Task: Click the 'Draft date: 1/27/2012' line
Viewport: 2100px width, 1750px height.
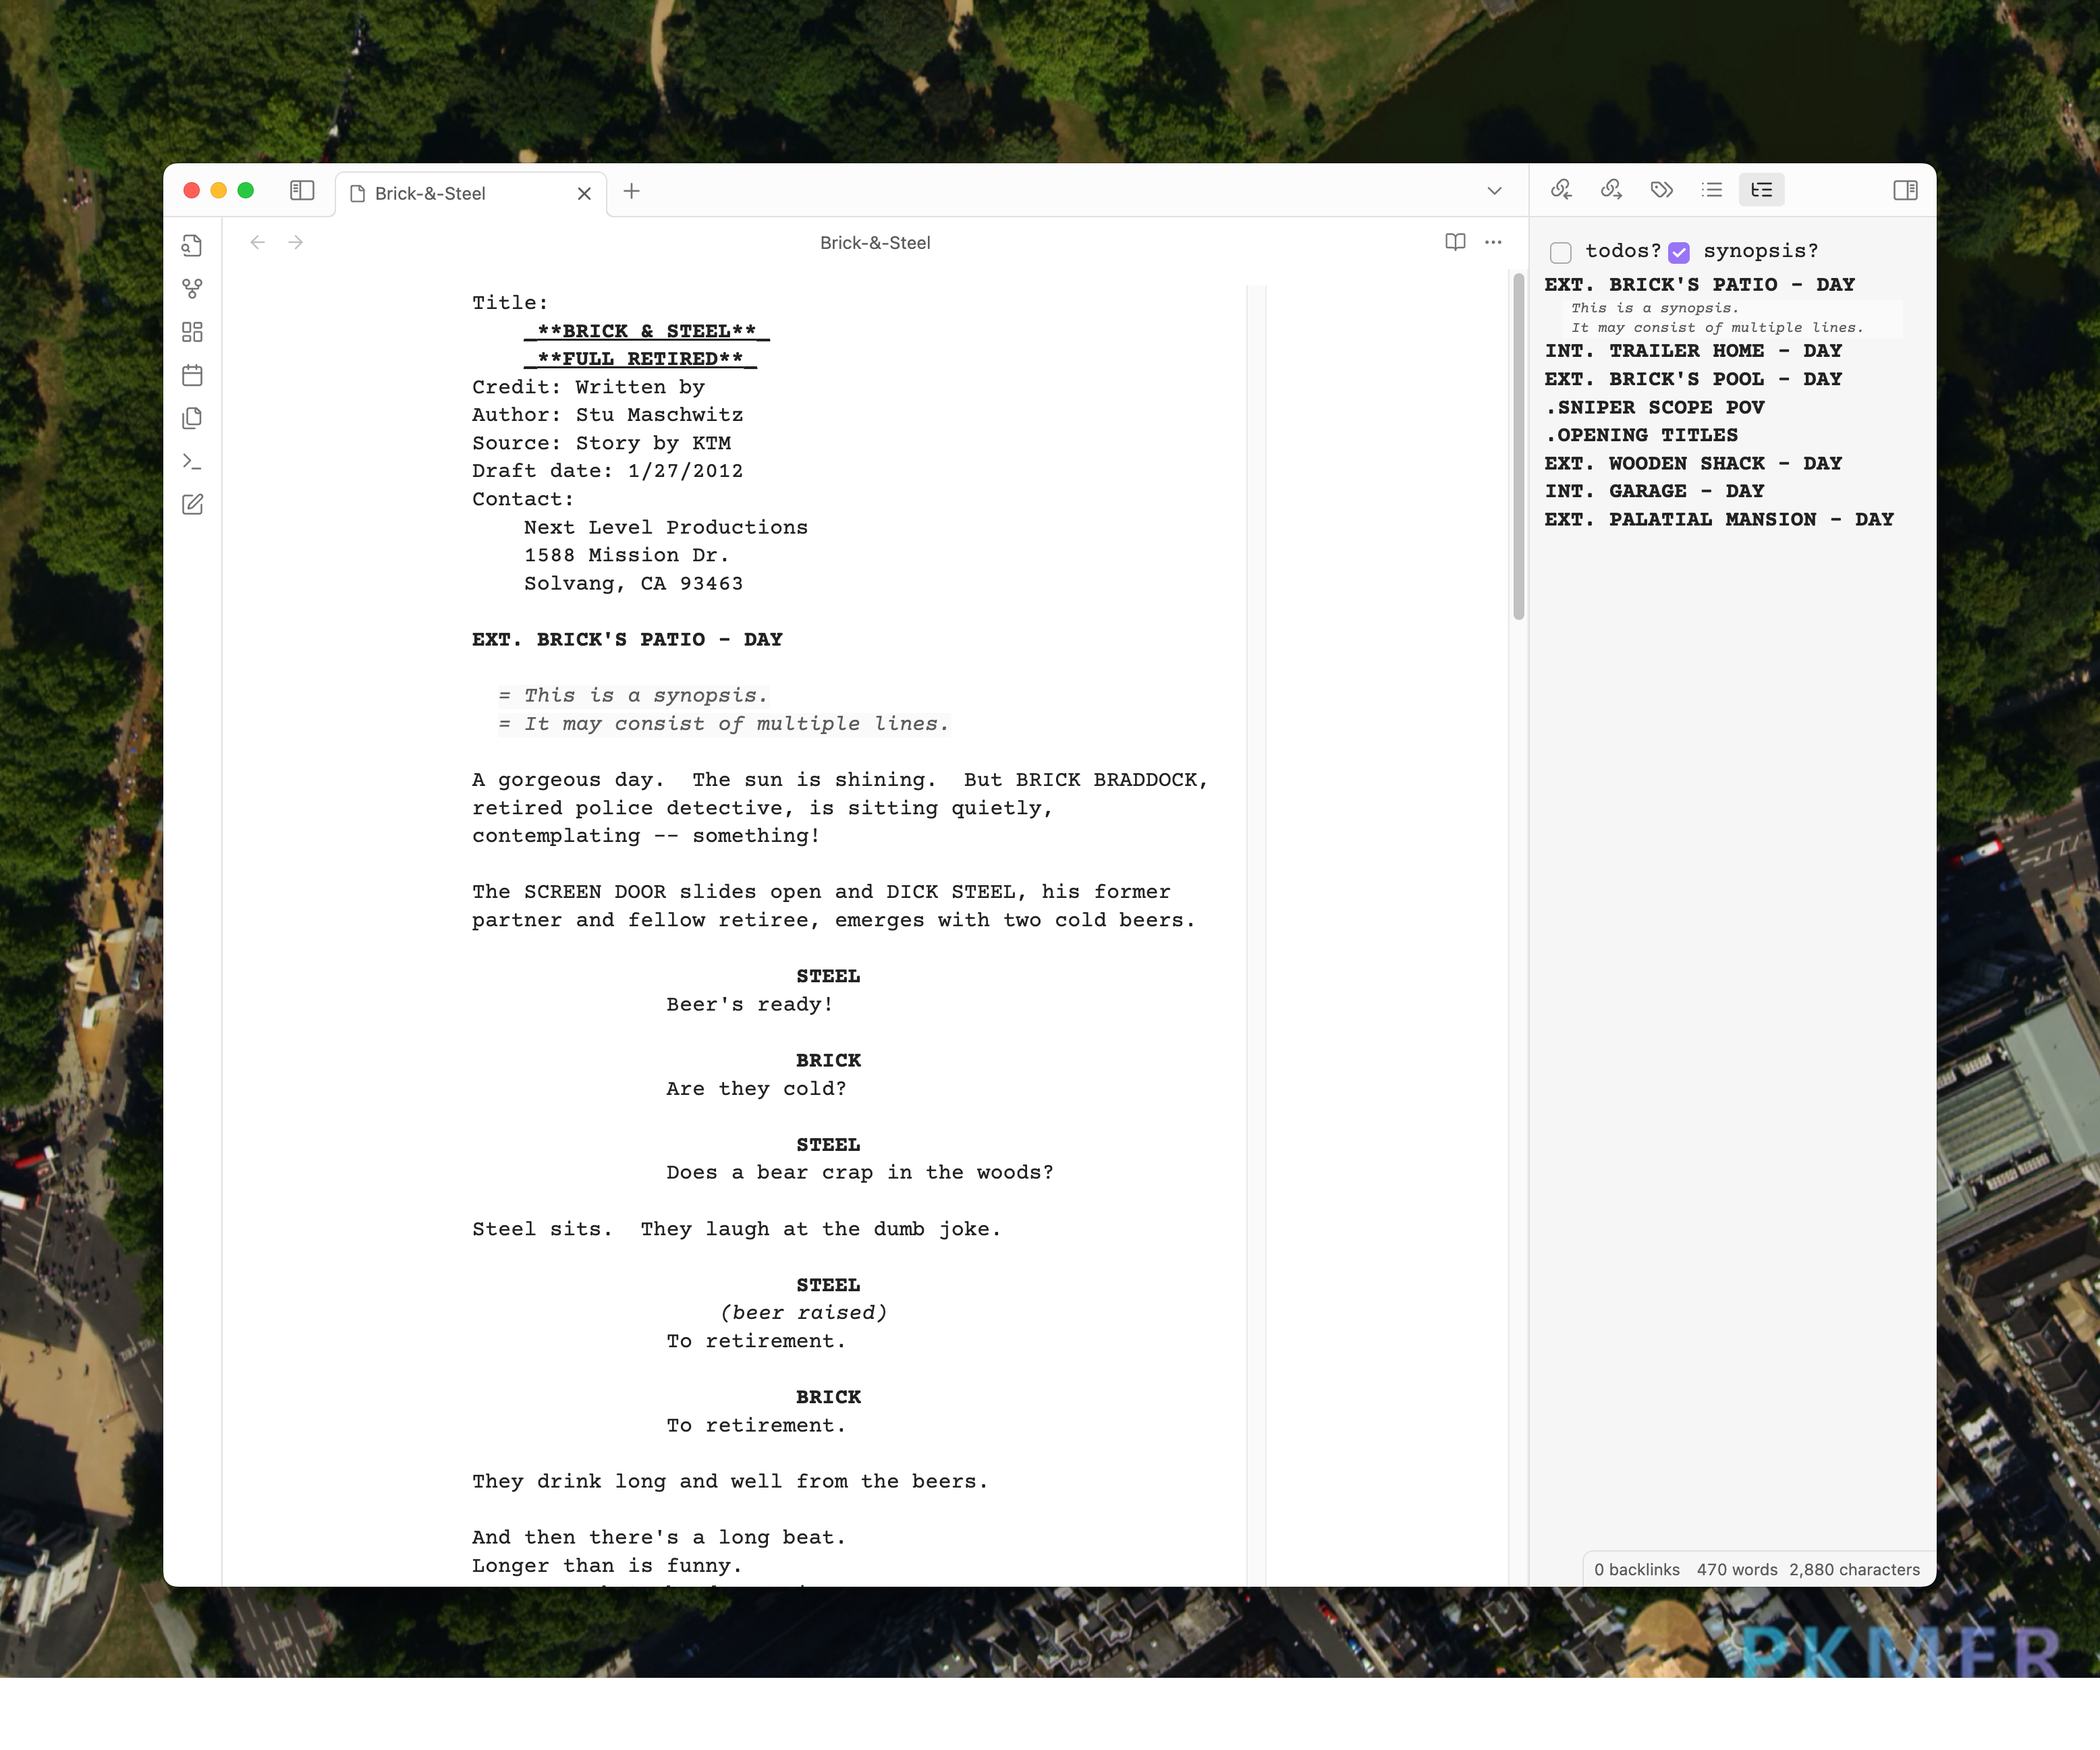Action: [607, 471]
